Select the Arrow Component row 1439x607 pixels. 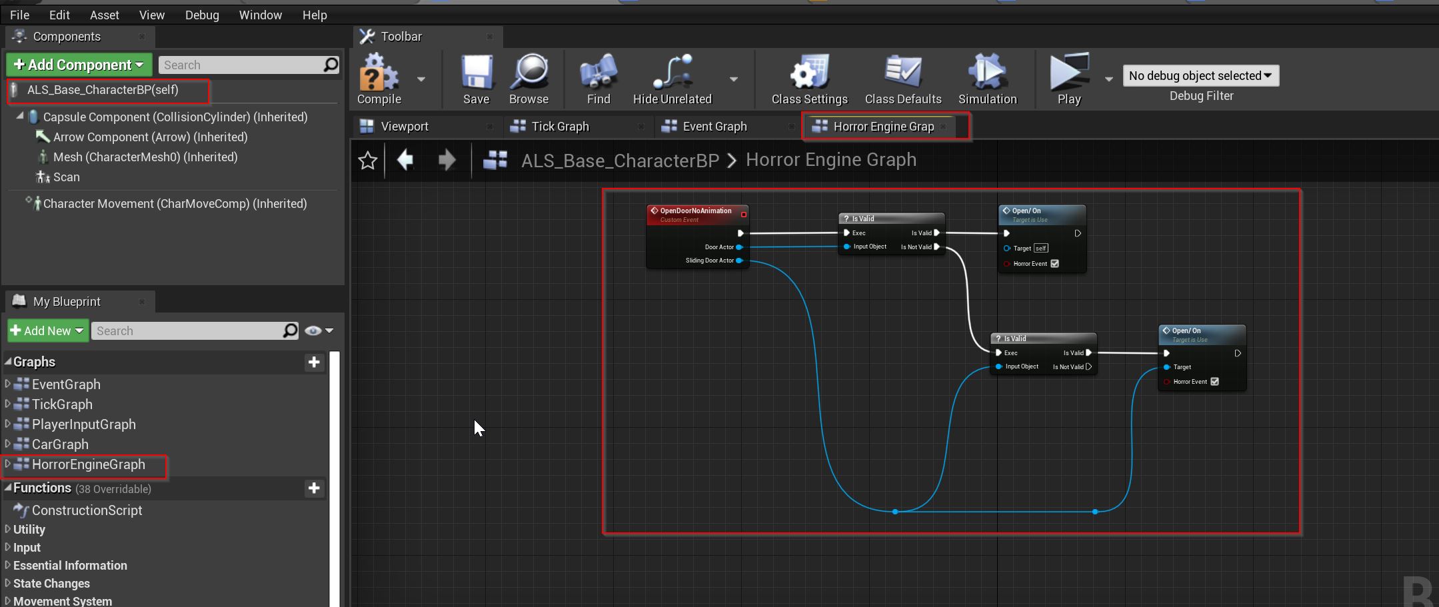click(x=150, y=137)
